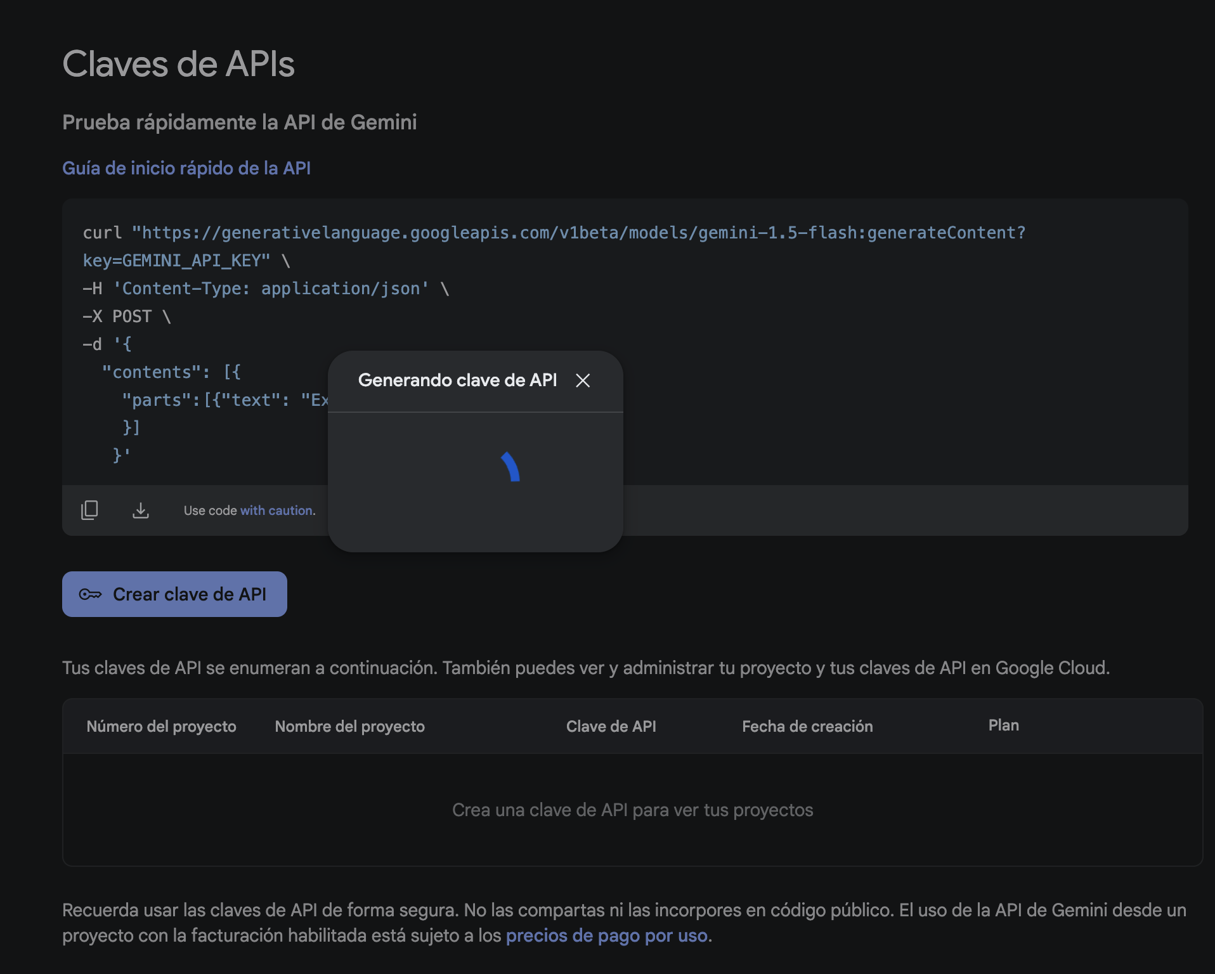The width and height of the screenshot is (1215, 974).
Task: Click the curl URL line in code block
Action: pos(554,233)
